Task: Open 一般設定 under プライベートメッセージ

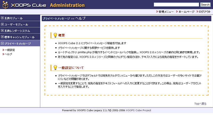Action: point(10,50)
